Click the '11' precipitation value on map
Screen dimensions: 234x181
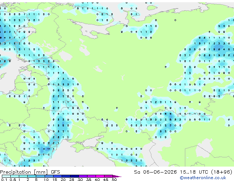[x=49, y=149]
